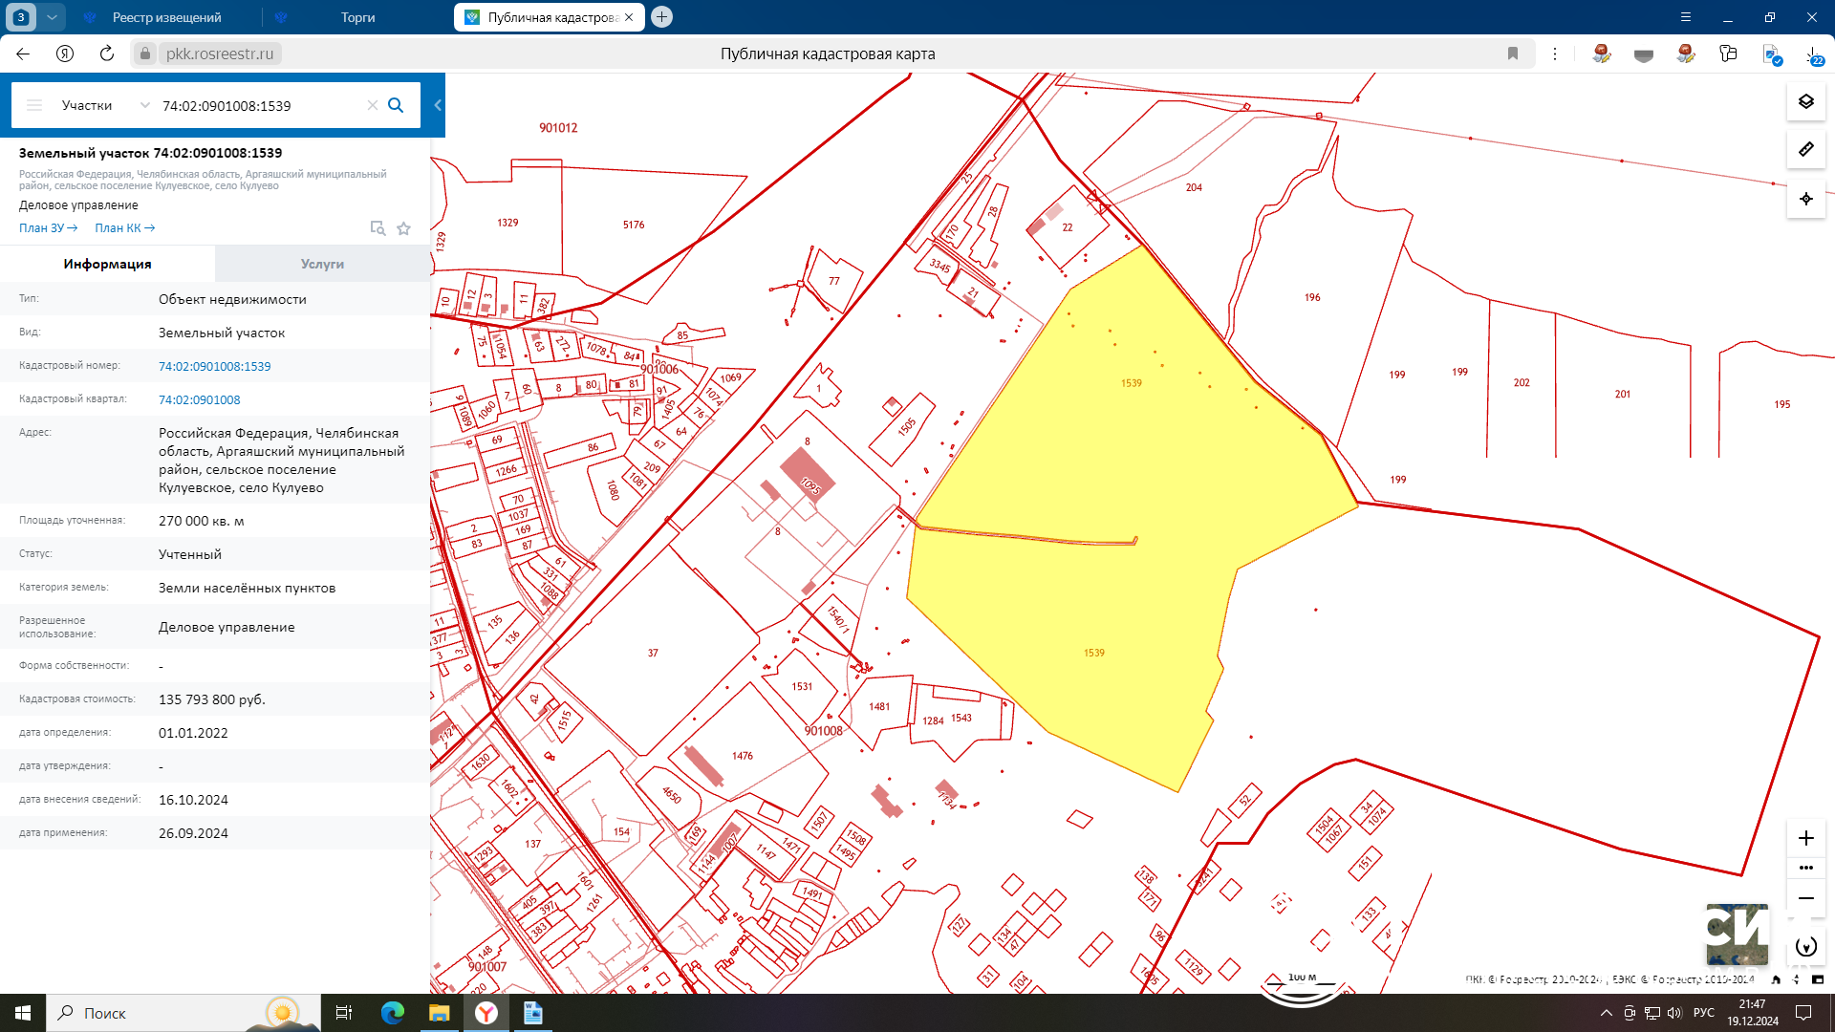
Task: Expand the Участки search type dropdown
Action: pyautogui.click(x=145, y=105)
